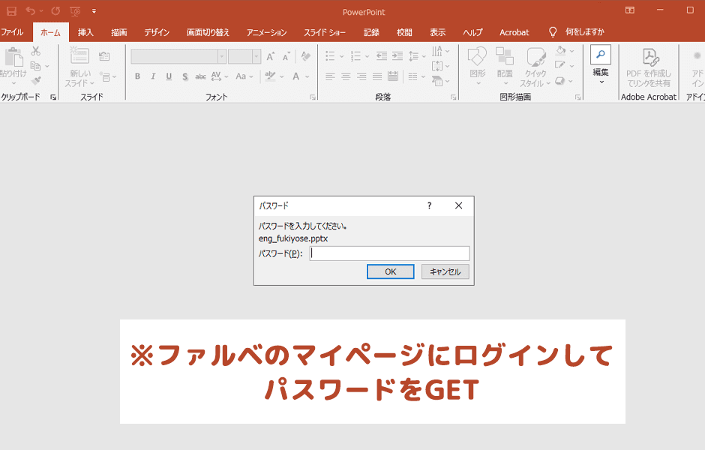Click the create PDF and share link icon
The image size is (705, 450).
click(649, 57)
